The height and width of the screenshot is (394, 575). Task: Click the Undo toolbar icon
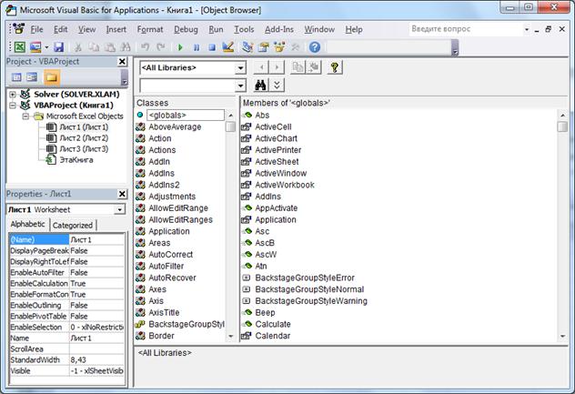146,47
